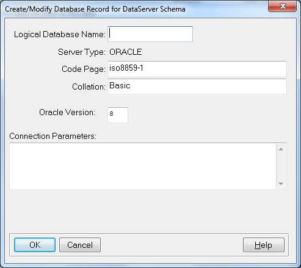Click the Code Page label

[x=84, y=69]
